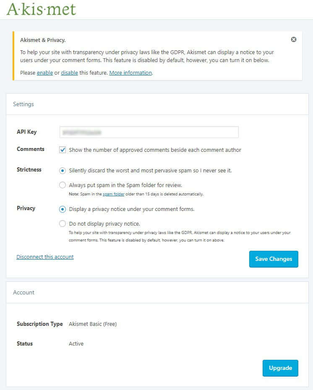Dismiss the Akismet & Privacy notice
Viewport: 313px width, 390px height.
(x=294, y=39)
